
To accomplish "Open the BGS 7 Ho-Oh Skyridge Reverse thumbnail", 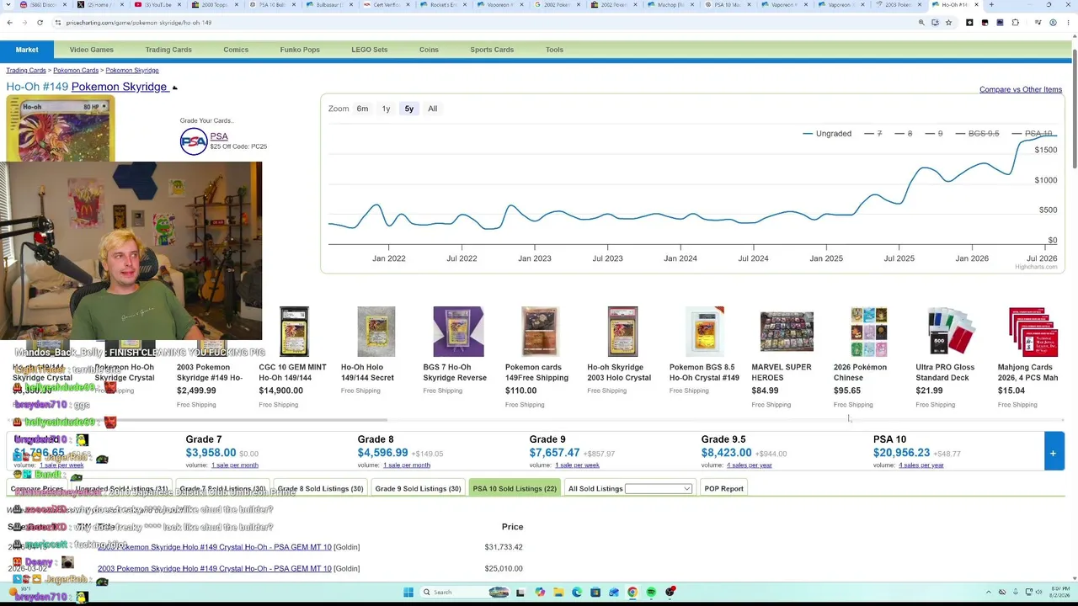I will [x=458, y=332].
